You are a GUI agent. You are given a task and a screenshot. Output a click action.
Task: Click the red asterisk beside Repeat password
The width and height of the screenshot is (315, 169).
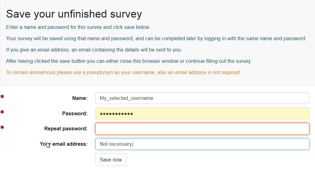pyautogui.click(x=2, y=127)
